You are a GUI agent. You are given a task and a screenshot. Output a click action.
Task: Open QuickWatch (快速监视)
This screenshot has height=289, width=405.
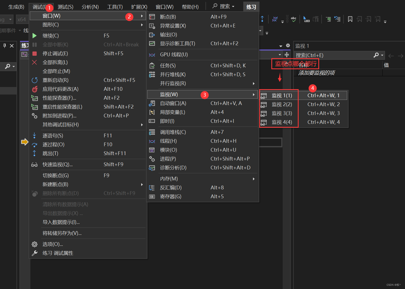(88, 164)
